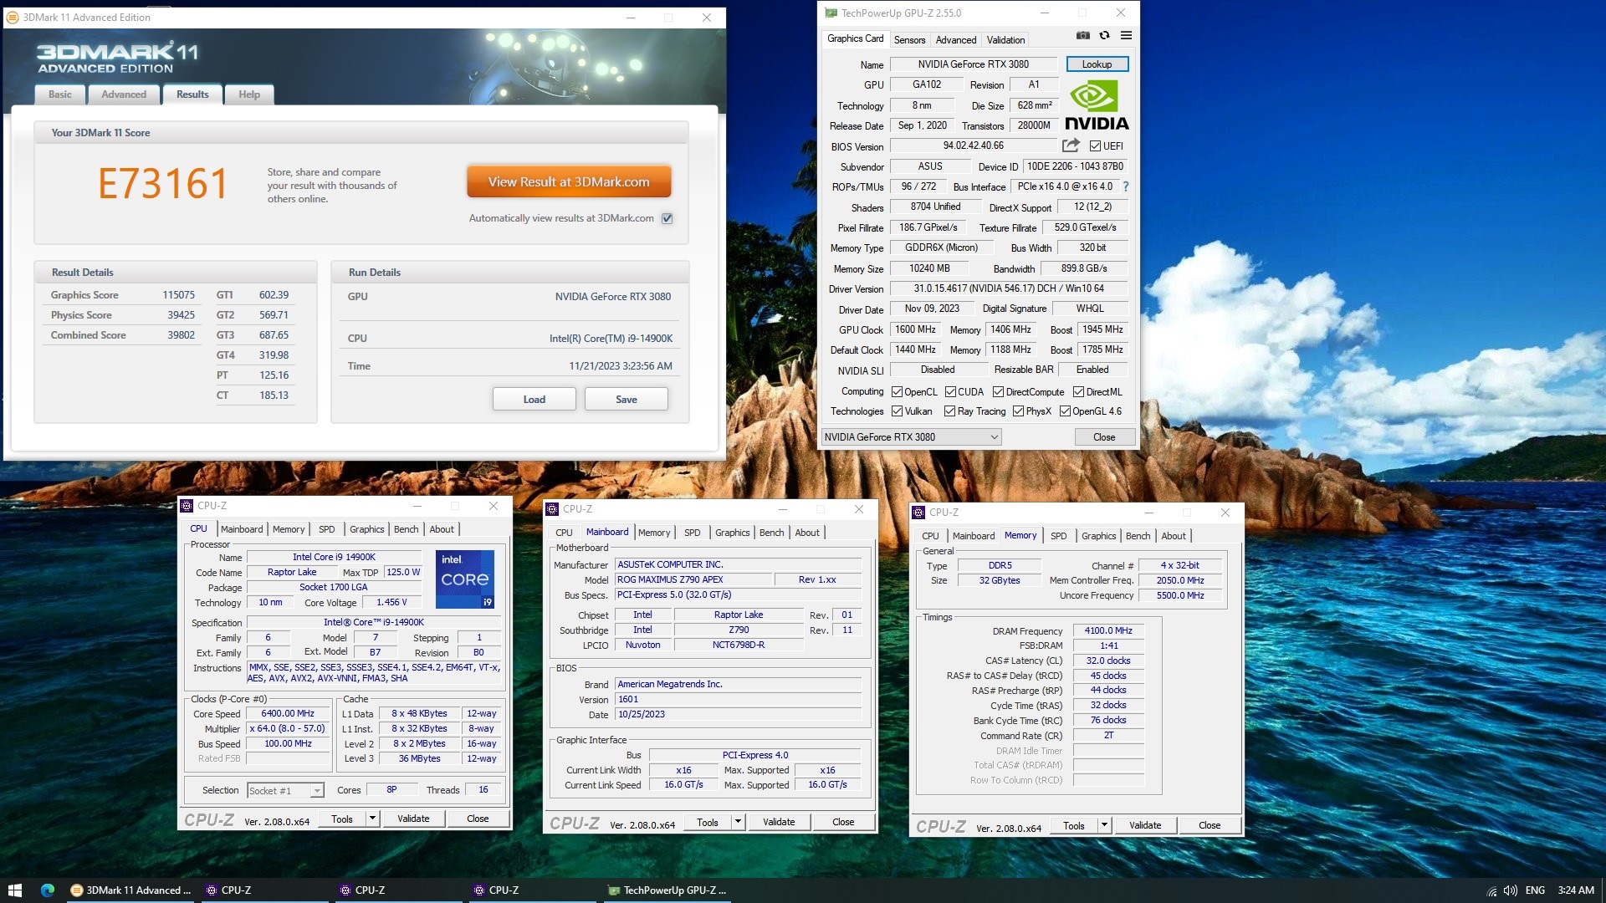Toggle the OpenCL checkbox
Image resolution: width=1606 pixels, height=903 pixels.
(897, 392)
